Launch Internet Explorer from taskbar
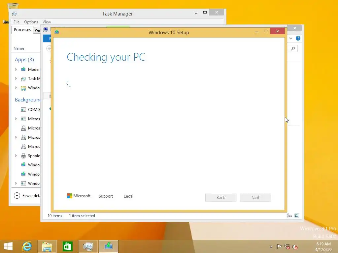The height and width of the screenshot is (253, 338). (27, 246)
